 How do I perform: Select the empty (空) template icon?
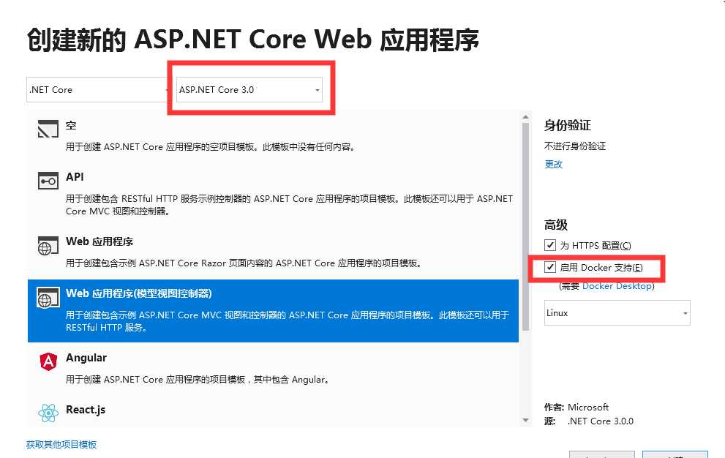[x=48, y=129]
